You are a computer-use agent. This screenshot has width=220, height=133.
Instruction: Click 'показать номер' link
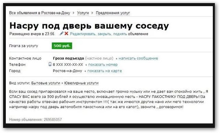[x=103, y=65]
